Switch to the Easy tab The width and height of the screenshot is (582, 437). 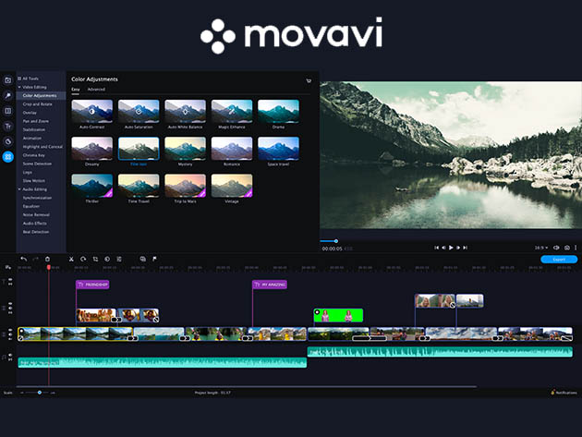pos(76,90)
